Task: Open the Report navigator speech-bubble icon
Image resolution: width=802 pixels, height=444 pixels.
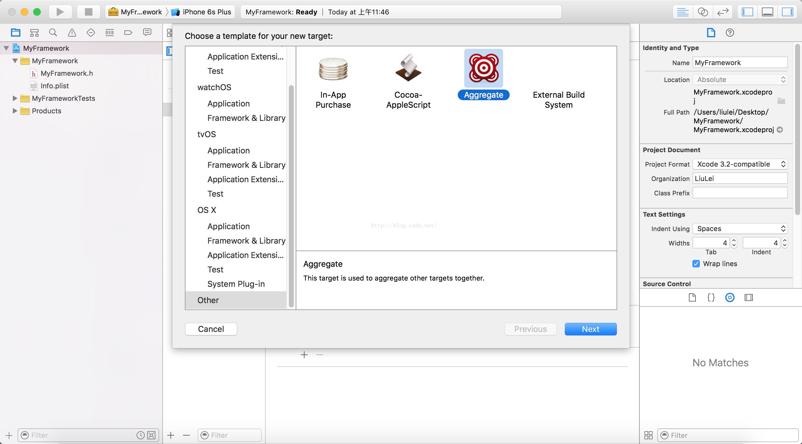Action: tap(147, 33)
